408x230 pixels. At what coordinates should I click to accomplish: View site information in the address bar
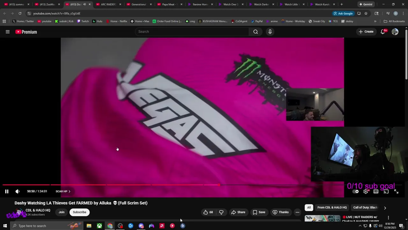tap(29, 13)
